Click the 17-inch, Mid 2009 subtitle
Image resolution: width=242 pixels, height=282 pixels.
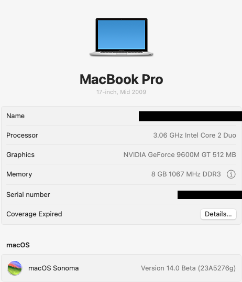[x=122, y=92]
